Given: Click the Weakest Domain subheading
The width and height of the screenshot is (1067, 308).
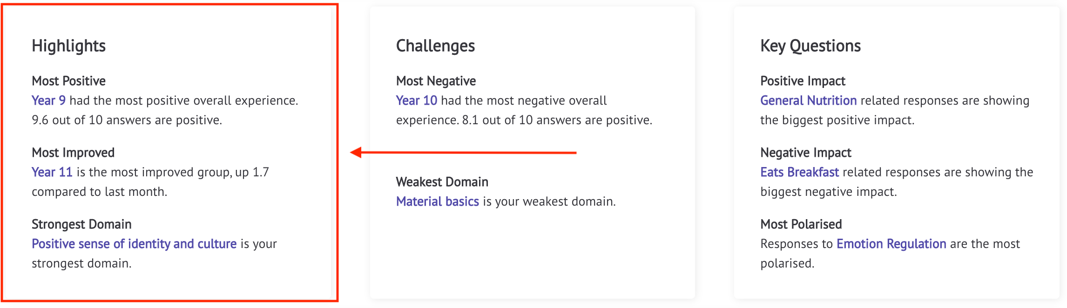Looking at the screenshot, I should (x=442, y=182).
